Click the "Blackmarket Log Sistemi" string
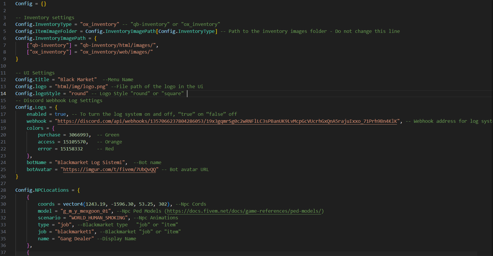Image resolution: width=493 pixels, height=256 pixels. click(90, 162)
